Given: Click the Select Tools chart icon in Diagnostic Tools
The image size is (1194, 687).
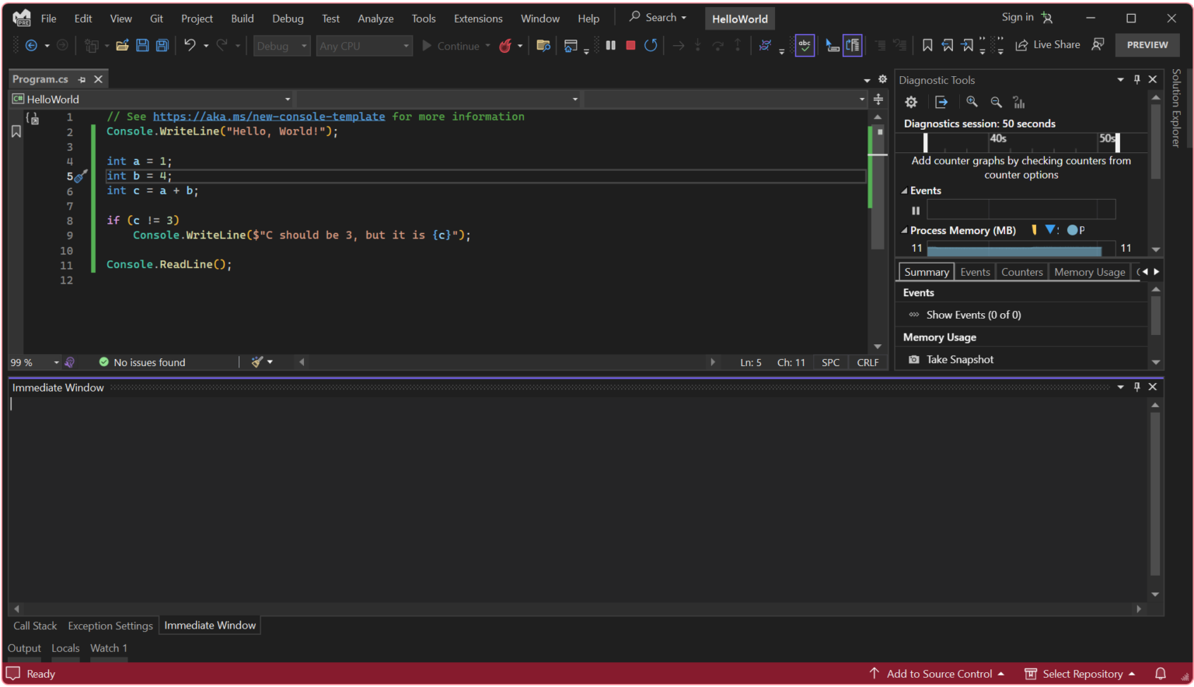Looking at the screenshot, I should click(x=1019, y=102).
